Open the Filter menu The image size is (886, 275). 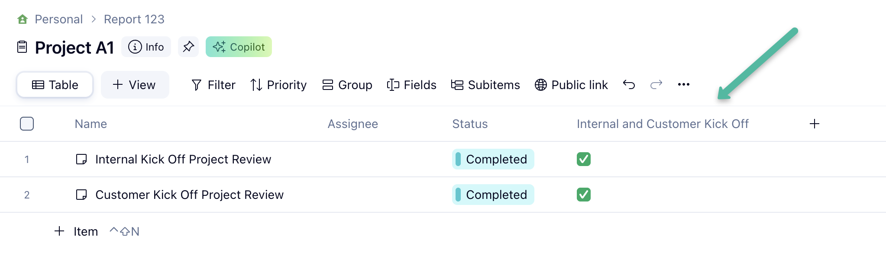[213, 85]
